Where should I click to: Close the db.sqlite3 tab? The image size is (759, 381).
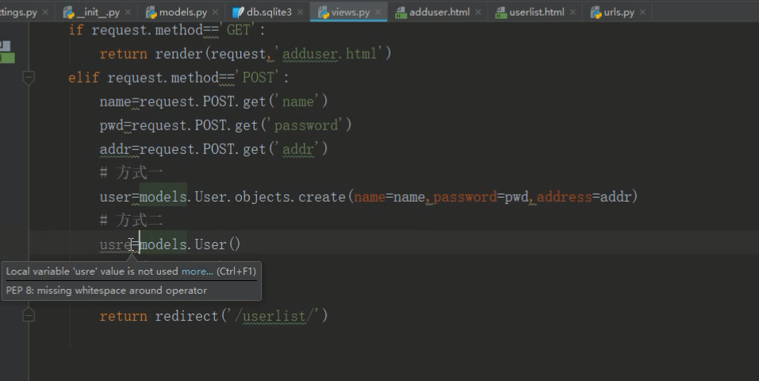coord(301,12)
